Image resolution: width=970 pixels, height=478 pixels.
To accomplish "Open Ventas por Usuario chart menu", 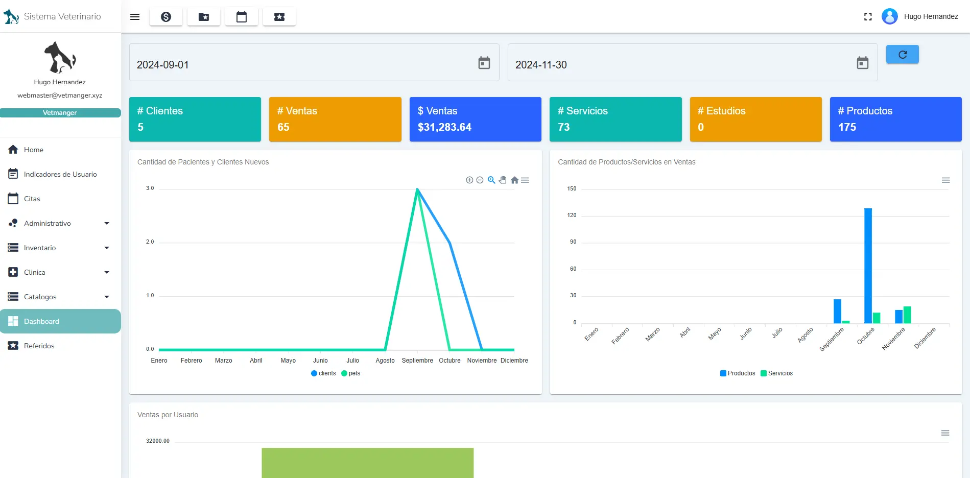I will click(x=945, y=433).
